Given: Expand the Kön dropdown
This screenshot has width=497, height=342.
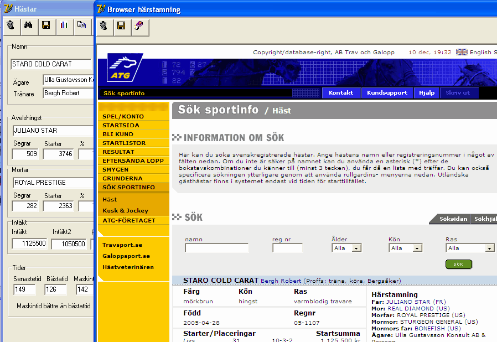Looking at the screenshot, I should (417, 248).
